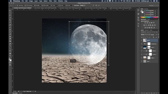Image resolution: width=168 pixels, height=94 pixels.
Task: Hide Layer 3 with its eye icon
Action: click(142, 47)
